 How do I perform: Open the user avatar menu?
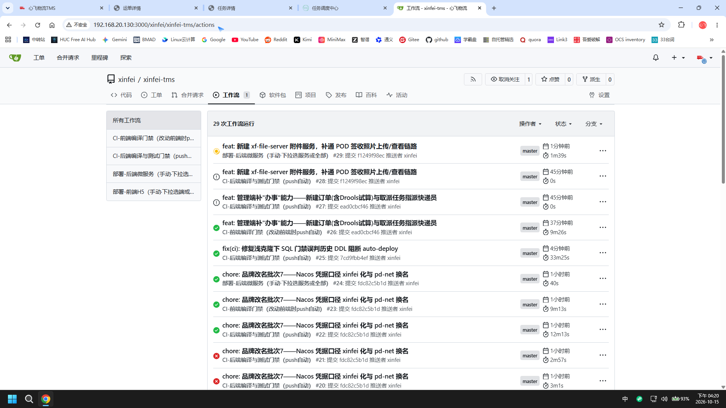[705, 58]
